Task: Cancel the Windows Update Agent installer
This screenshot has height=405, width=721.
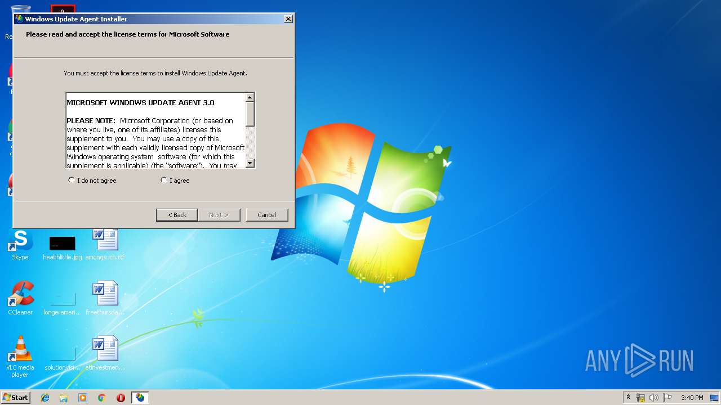Action: coord(267,215)
